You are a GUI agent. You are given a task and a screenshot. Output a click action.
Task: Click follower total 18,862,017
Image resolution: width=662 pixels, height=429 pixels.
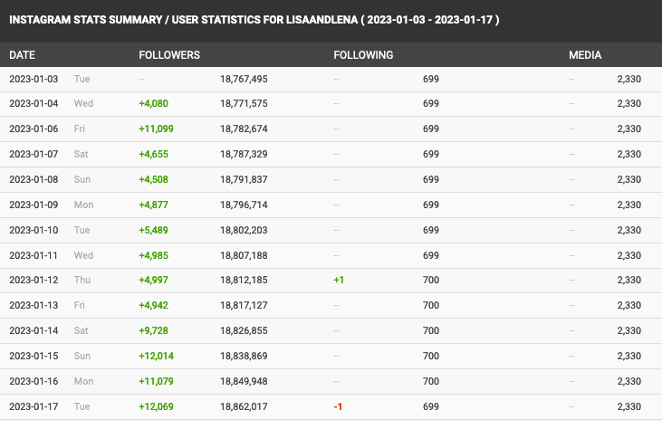click(x=244, y=406)
